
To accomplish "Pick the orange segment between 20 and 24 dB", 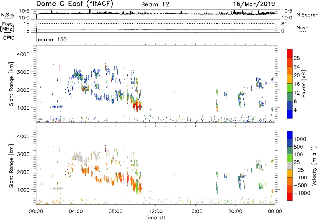I will (290, 71).
